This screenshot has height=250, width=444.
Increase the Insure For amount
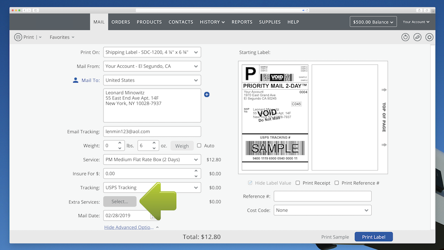pyautogui.click(x=196, y=171)
